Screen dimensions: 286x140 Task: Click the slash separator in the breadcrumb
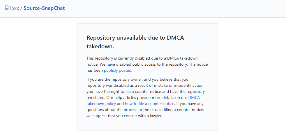coord(21,8)
